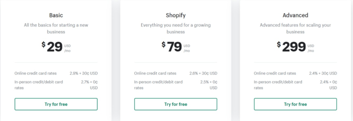Click Try for free under Shopify plan
Image resolution: width=353 pixels, height=121 pixels.
click(x=176, y=104)
